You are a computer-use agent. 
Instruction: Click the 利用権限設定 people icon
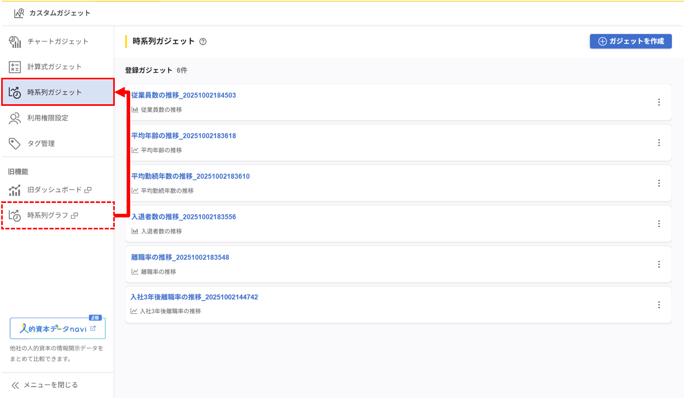coord(15,118)
